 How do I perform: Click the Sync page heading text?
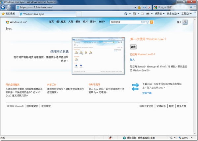[x=9, y=29]
